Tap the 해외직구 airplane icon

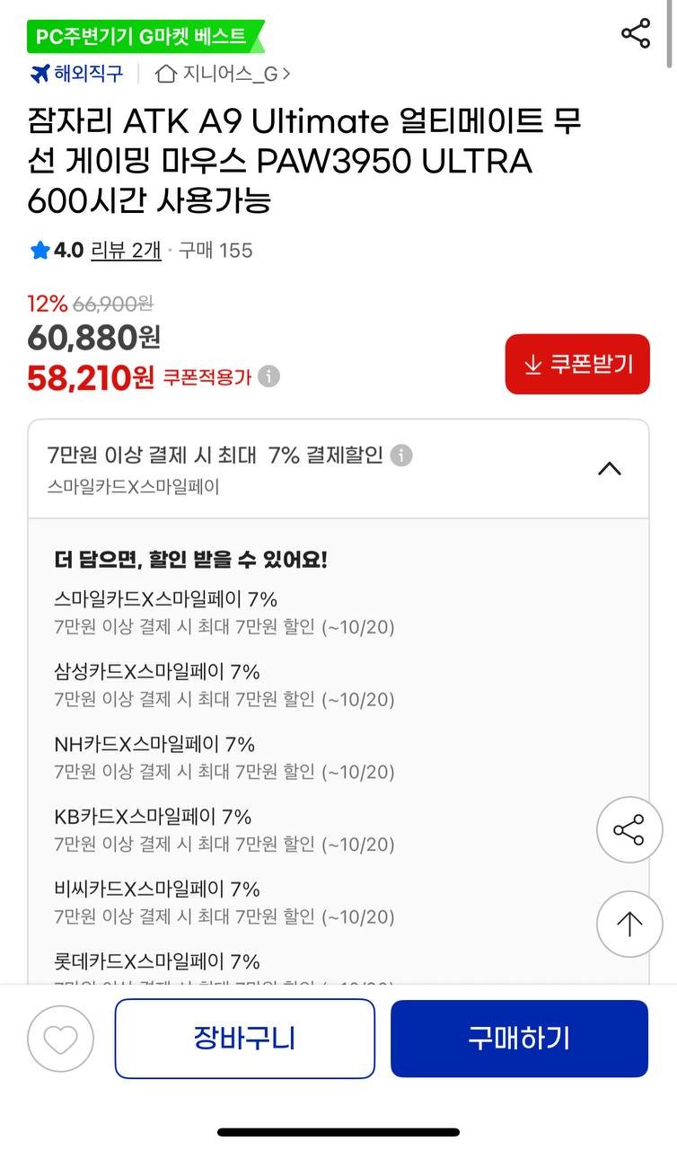pyautogui.click(x=40, y=74)
